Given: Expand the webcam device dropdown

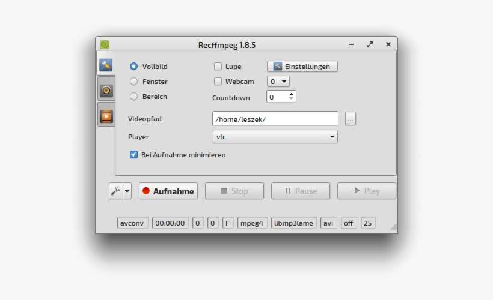Looking at the screenshot, I should [x=278, y=81].
